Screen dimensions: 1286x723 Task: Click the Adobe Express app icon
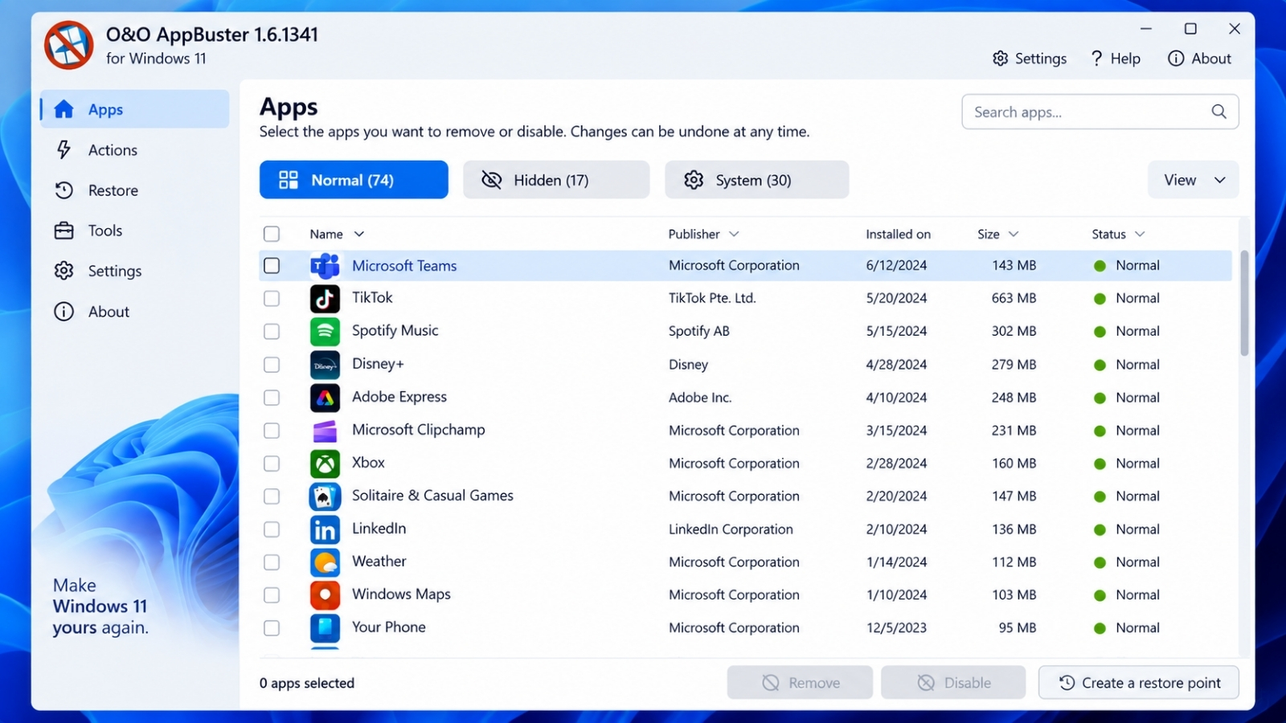(x=325, y=398)
